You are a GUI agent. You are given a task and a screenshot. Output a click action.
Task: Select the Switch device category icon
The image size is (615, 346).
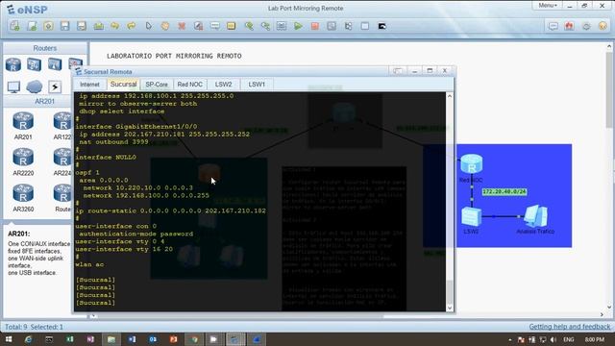click(x=35, y=64)
